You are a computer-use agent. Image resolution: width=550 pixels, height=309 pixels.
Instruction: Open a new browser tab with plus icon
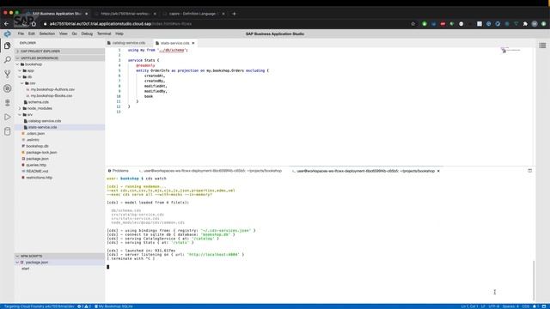pyautogui.click(x=234, y=14)
